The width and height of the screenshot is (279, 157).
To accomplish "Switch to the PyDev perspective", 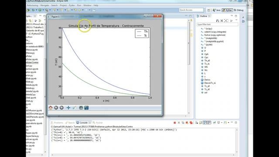I will 228,10.
